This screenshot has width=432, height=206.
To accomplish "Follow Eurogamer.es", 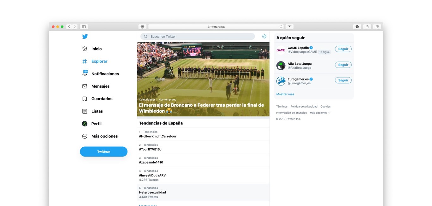I will [x=343, y=80].
